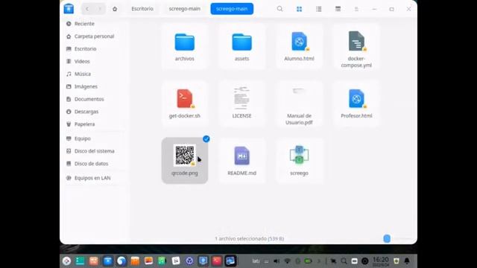Go back to previous folder
Screen dimensions: 477x268
[87, 9]
